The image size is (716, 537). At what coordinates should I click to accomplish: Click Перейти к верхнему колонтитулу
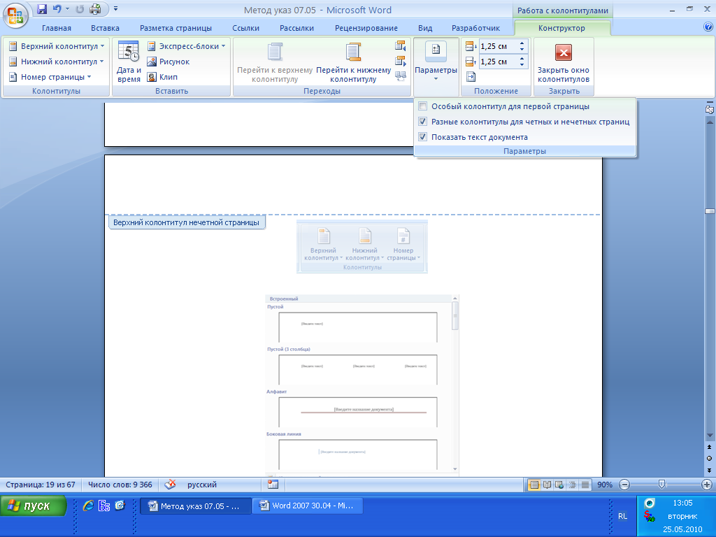pyautogui.click(x=274, y=62)
